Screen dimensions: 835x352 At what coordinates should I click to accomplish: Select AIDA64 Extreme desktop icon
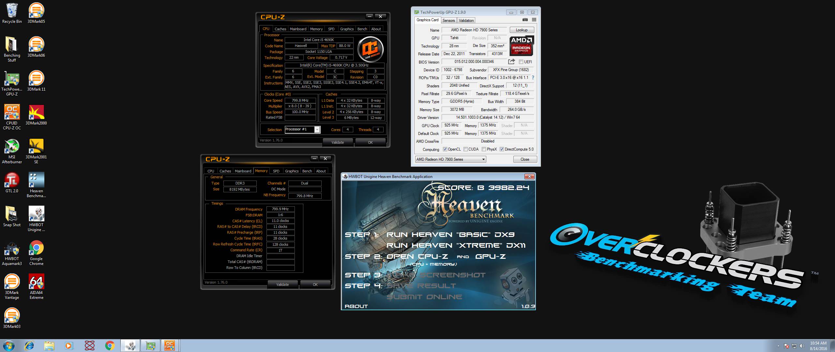(36, 287)
